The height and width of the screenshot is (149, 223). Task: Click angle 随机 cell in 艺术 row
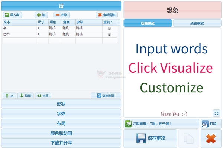pyautogui.click(x=69, y=34)
